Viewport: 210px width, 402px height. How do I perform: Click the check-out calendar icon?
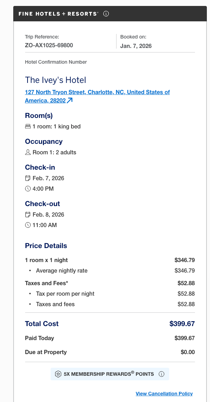click(x=28, y=215)
